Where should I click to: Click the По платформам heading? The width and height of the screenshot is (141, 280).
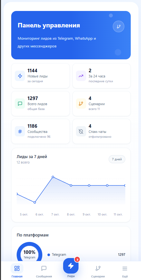point(33,235)
